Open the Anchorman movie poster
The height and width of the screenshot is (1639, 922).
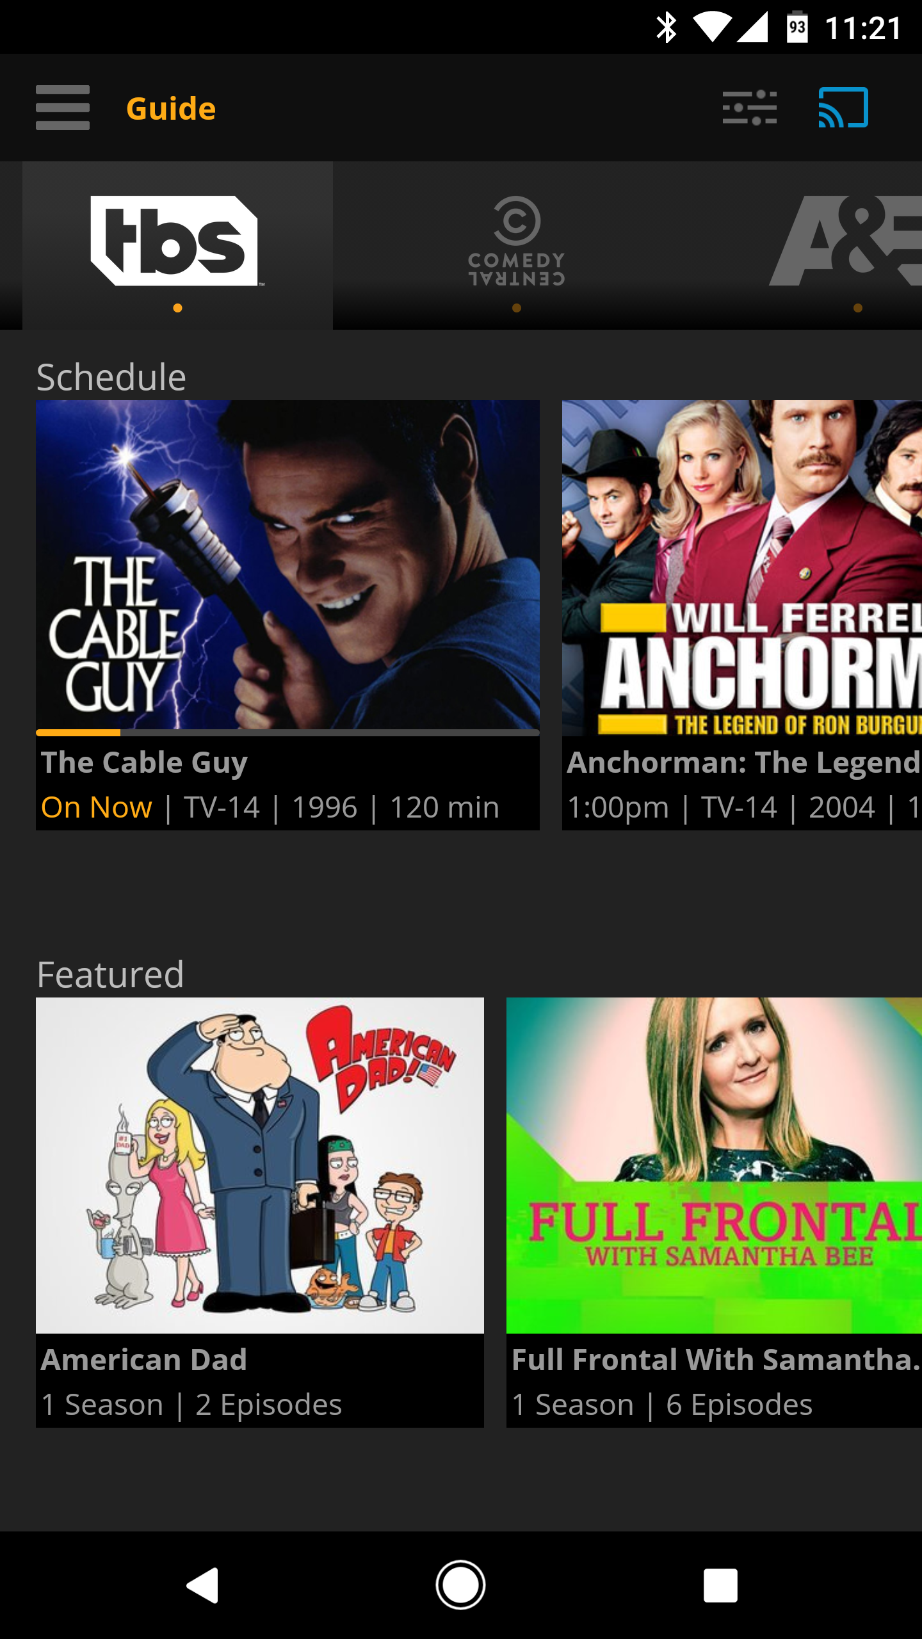(x=742, y=568)
